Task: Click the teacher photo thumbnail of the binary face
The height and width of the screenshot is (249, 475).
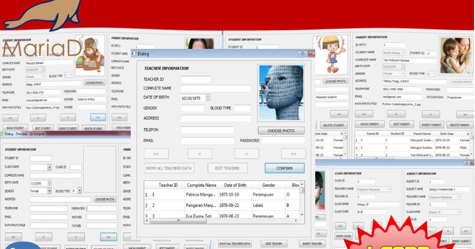Action: tap(281, 93)
